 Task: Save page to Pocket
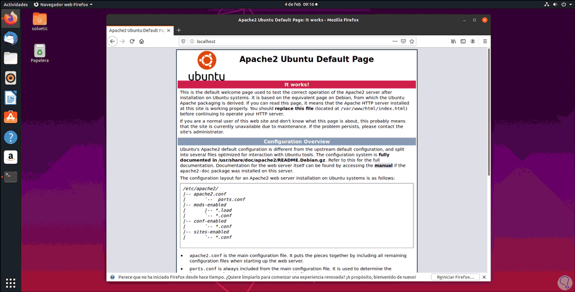[x=404, y=41]
